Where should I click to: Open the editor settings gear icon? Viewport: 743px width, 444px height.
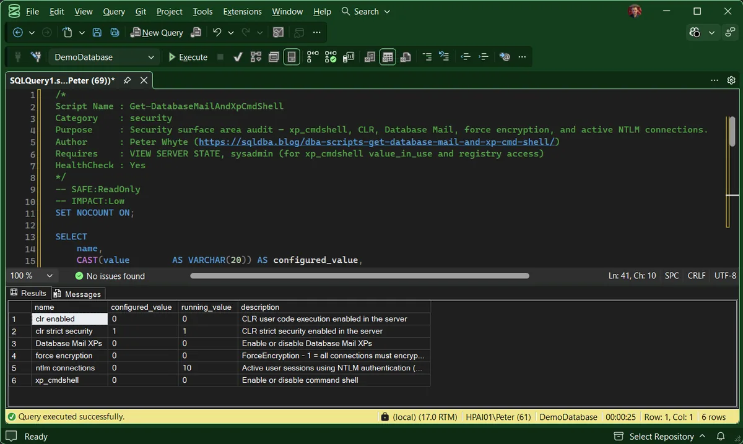point(731,80)
